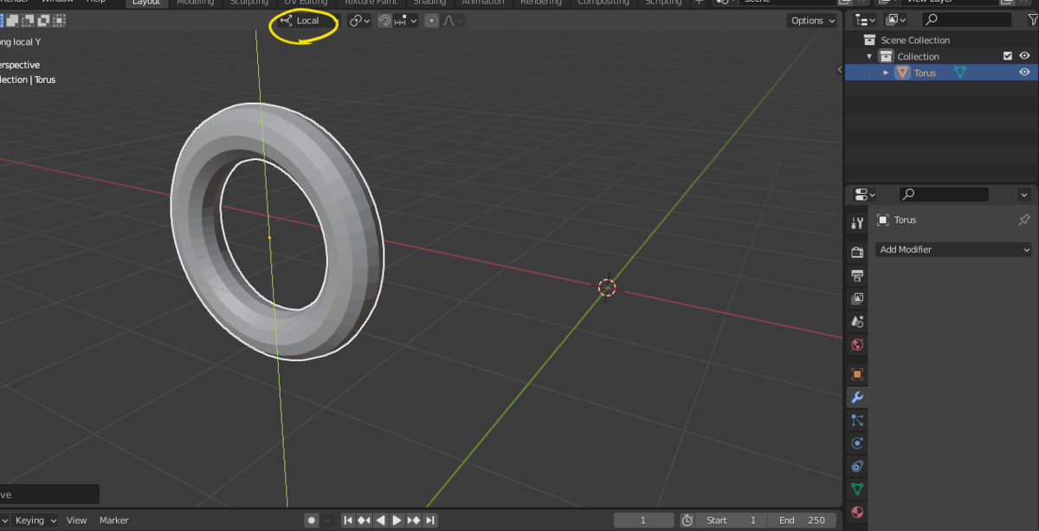
Task: Click the Torus mesh data icon
Action: pos(959,73)
